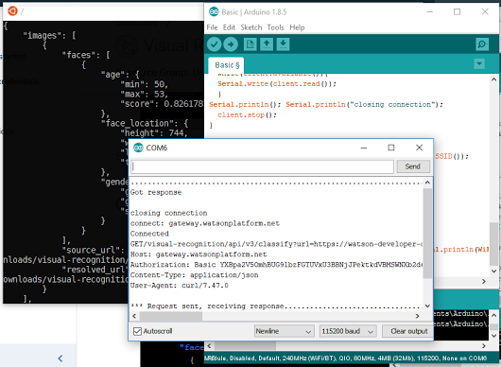Click the Ubuntu logo in terminal title bar
This screenshot has height=367, width=501.
(12, 11)
